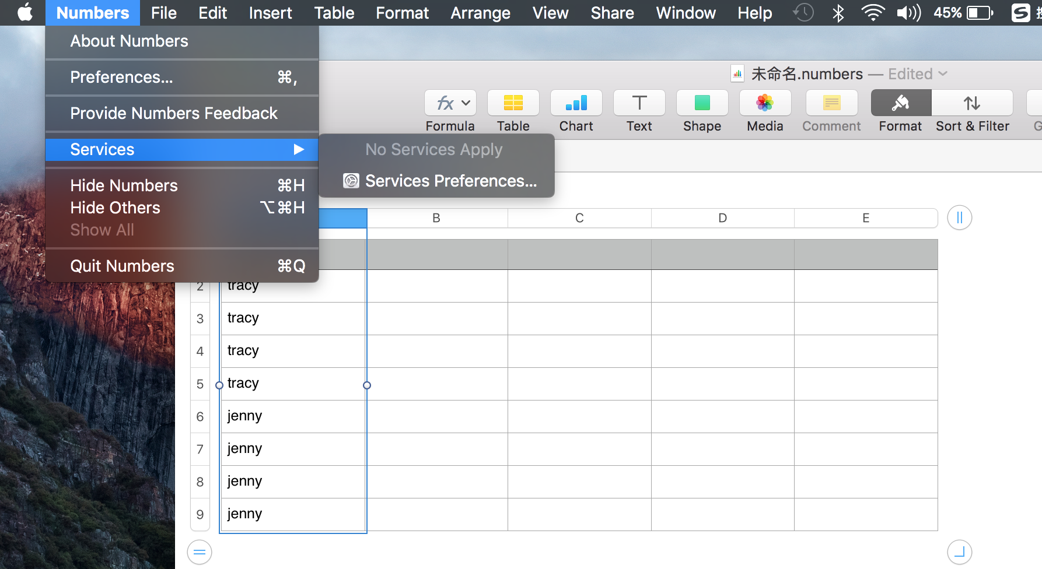Click the 'jenny' cell in row 8
Viewport: 1042px width, 569px height.
tap(293, 482)
